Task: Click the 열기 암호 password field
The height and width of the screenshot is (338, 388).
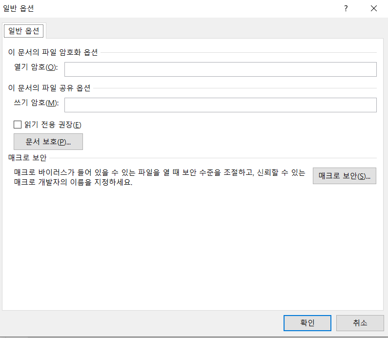Action: point(221,69)
